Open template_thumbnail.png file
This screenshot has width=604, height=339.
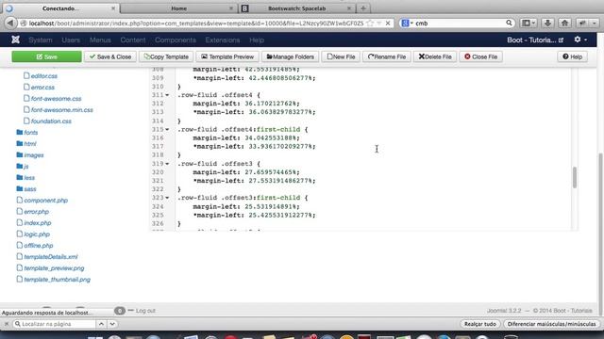coord(53,280)
